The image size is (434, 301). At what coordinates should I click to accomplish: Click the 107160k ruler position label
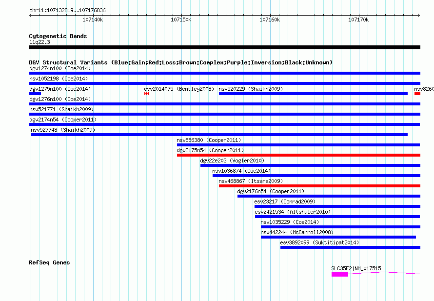click(270, 20)
